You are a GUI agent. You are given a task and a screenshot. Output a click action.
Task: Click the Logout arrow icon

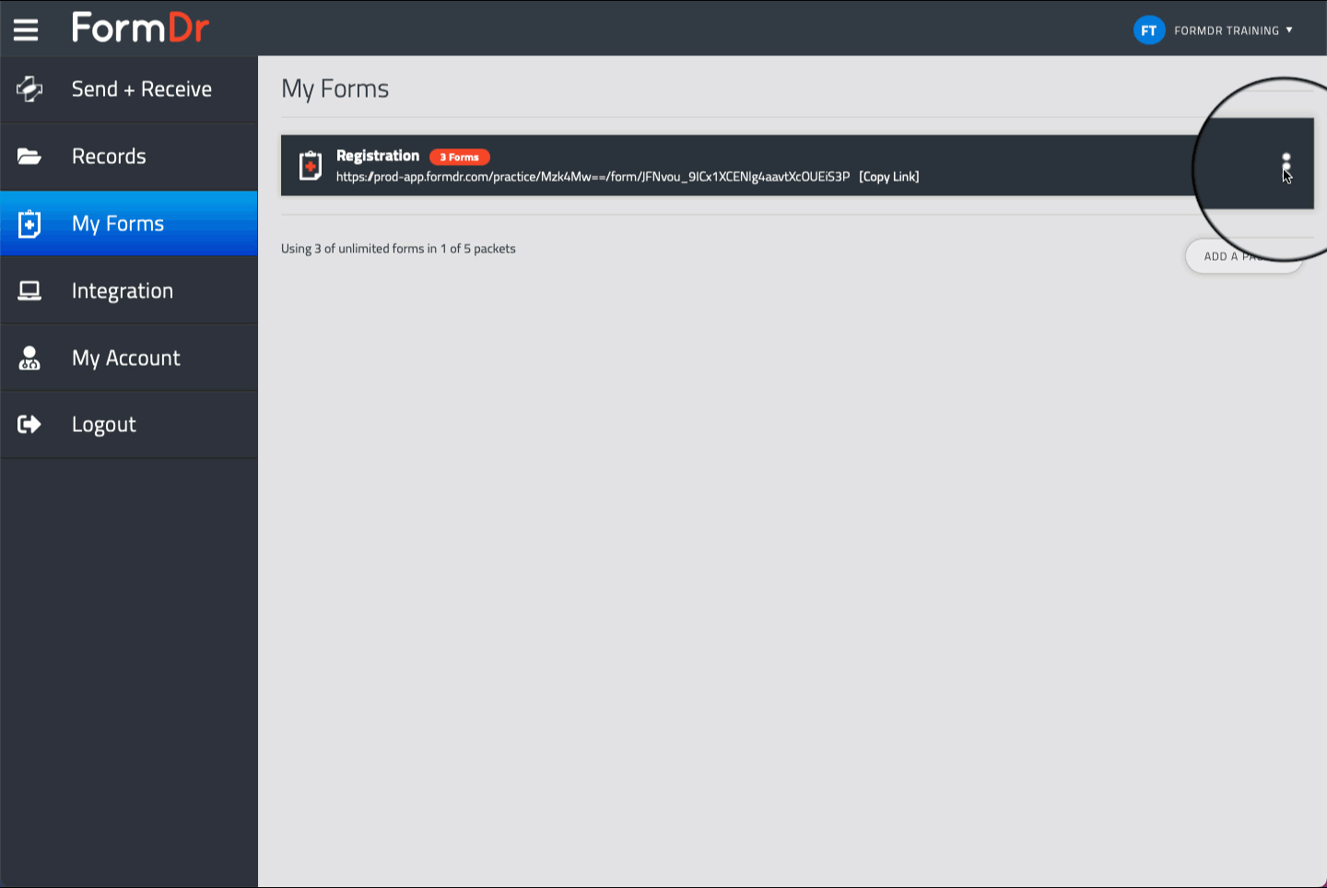point(29,425)
